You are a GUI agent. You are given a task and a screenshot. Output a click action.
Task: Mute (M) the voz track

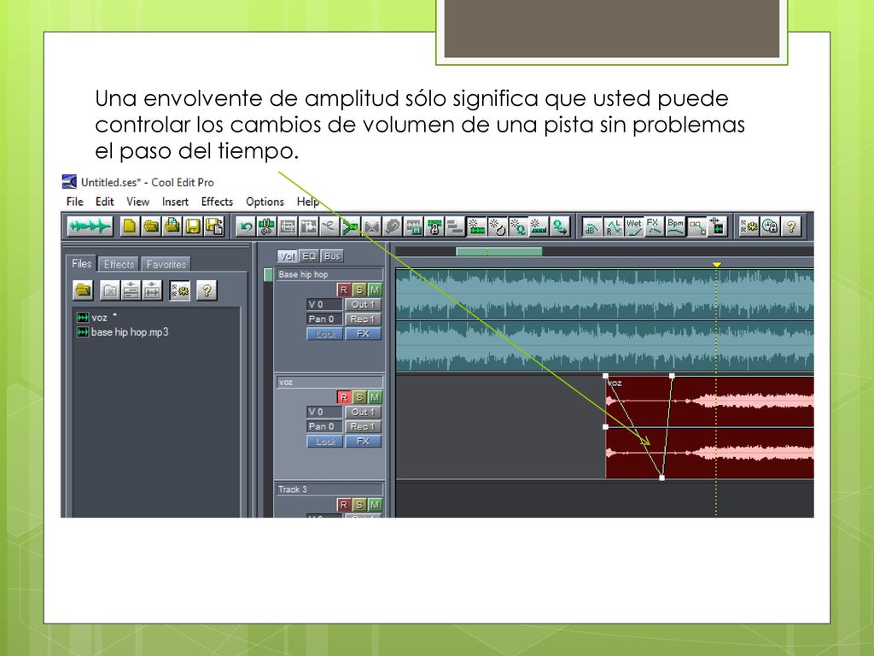375,396
